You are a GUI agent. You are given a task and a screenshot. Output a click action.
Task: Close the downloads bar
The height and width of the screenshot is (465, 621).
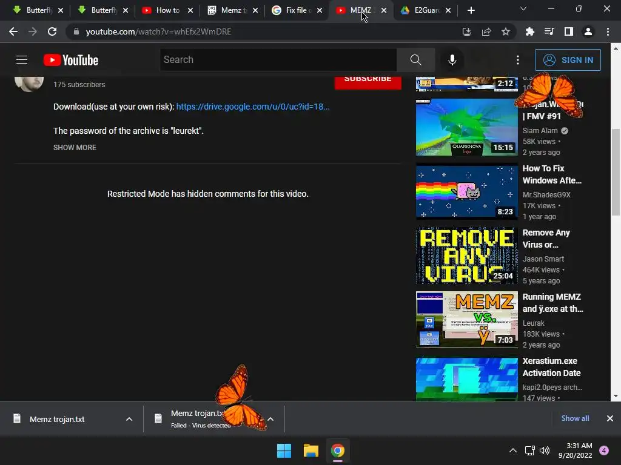(610, 418)
